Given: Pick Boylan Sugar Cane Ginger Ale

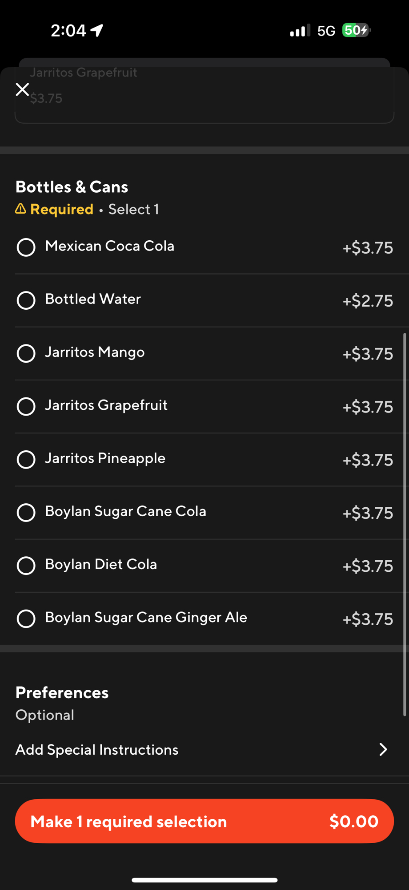Looking at the screenshot, I should [x=26, y=618].
